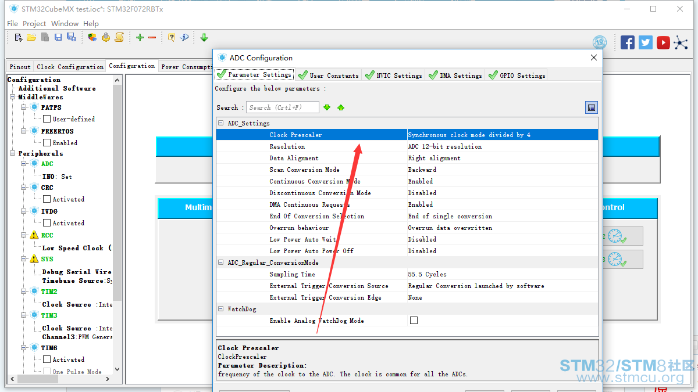Viewport: 698px width, 392px height.
Task: Toggle FREERTOS Enabled checkbox
Action: point(47,143)
